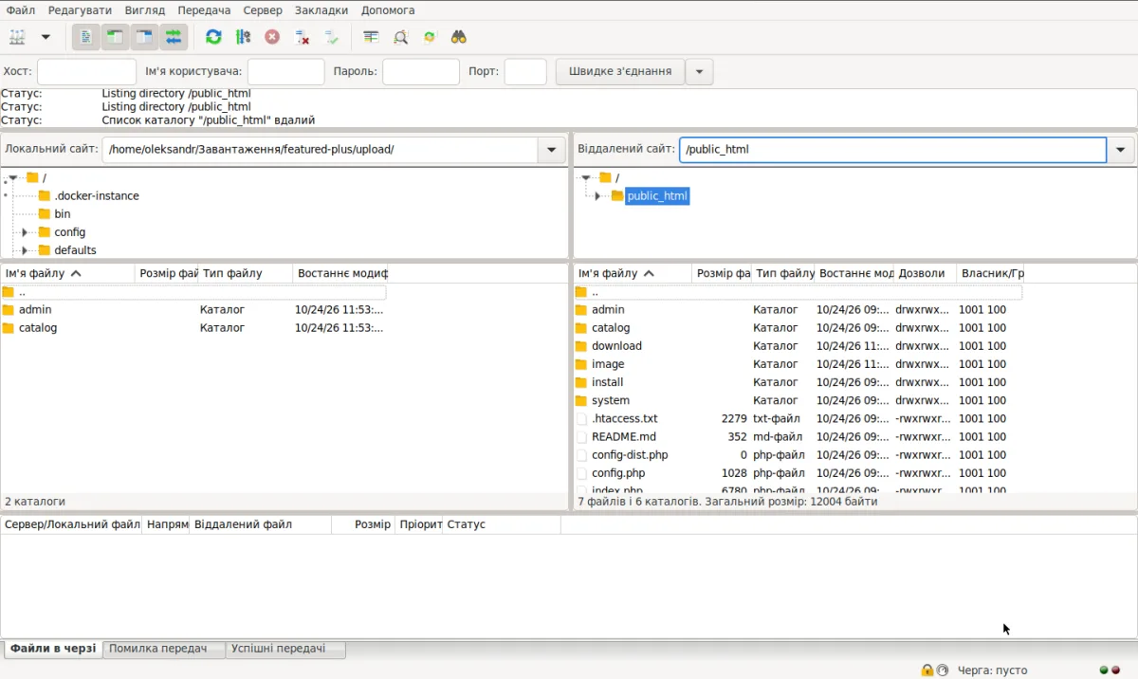This screenshot has height=679, width=1138.
Task: Toggle directory comparison
Action: tap(400, 37)
